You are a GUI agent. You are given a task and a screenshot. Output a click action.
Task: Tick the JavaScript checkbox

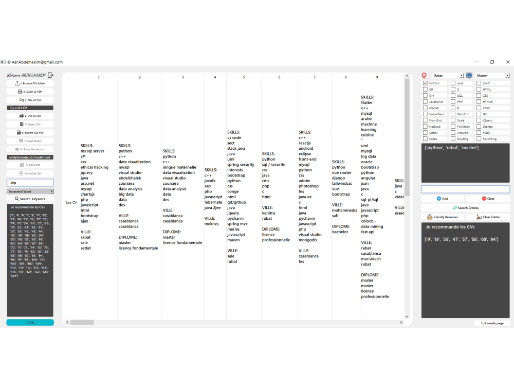[425, 102]
